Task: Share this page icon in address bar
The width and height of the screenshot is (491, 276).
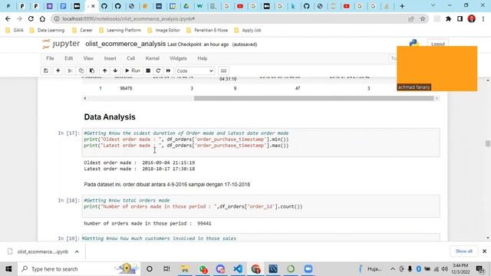Action: [x=411, y=18]
